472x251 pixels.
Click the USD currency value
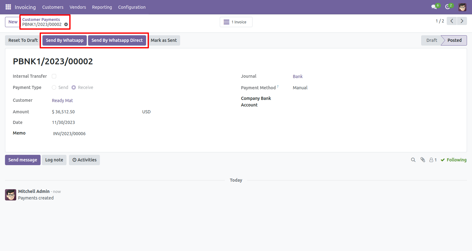coord(146,112)
